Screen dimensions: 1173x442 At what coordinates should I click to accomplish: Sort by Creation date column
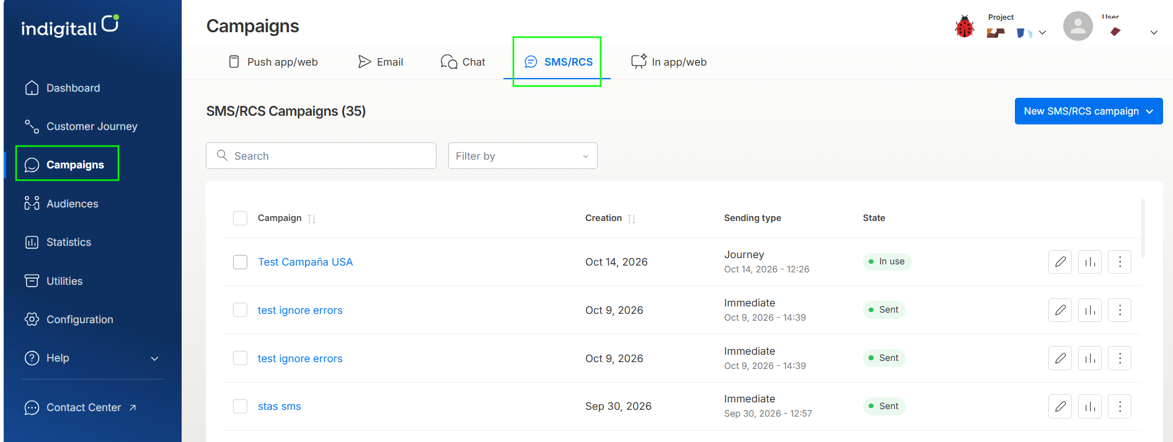[632, 219]
